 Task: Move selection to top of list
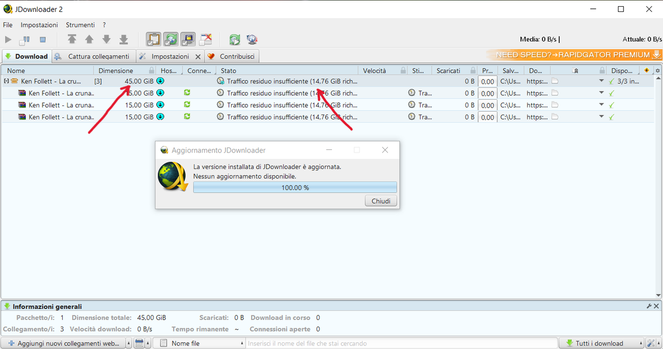tap(72, 39)
